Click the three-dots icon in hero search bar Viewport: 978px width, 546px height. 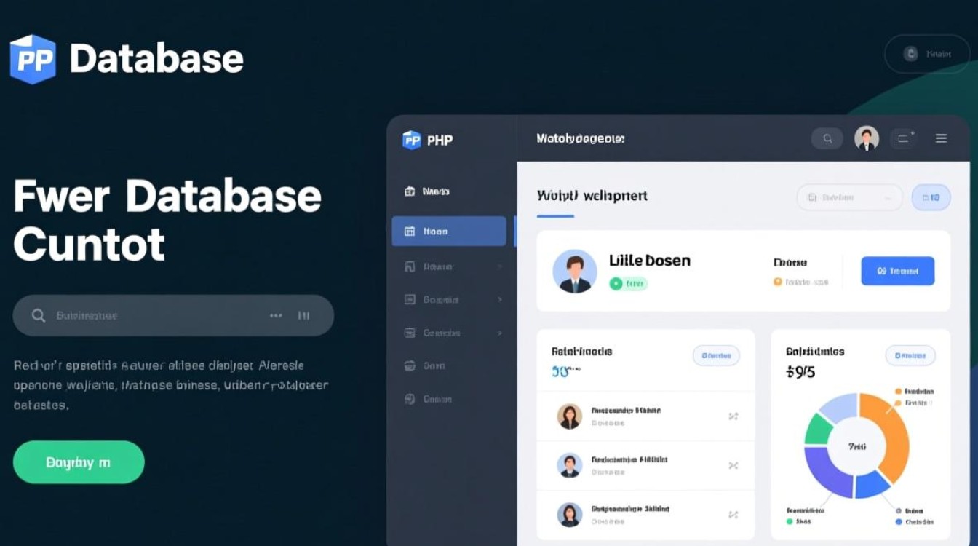(276, 315)
